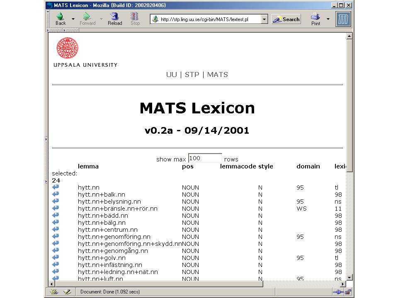Open the MATS link
The width and height of the screenshot is (398, 298).
218,74
